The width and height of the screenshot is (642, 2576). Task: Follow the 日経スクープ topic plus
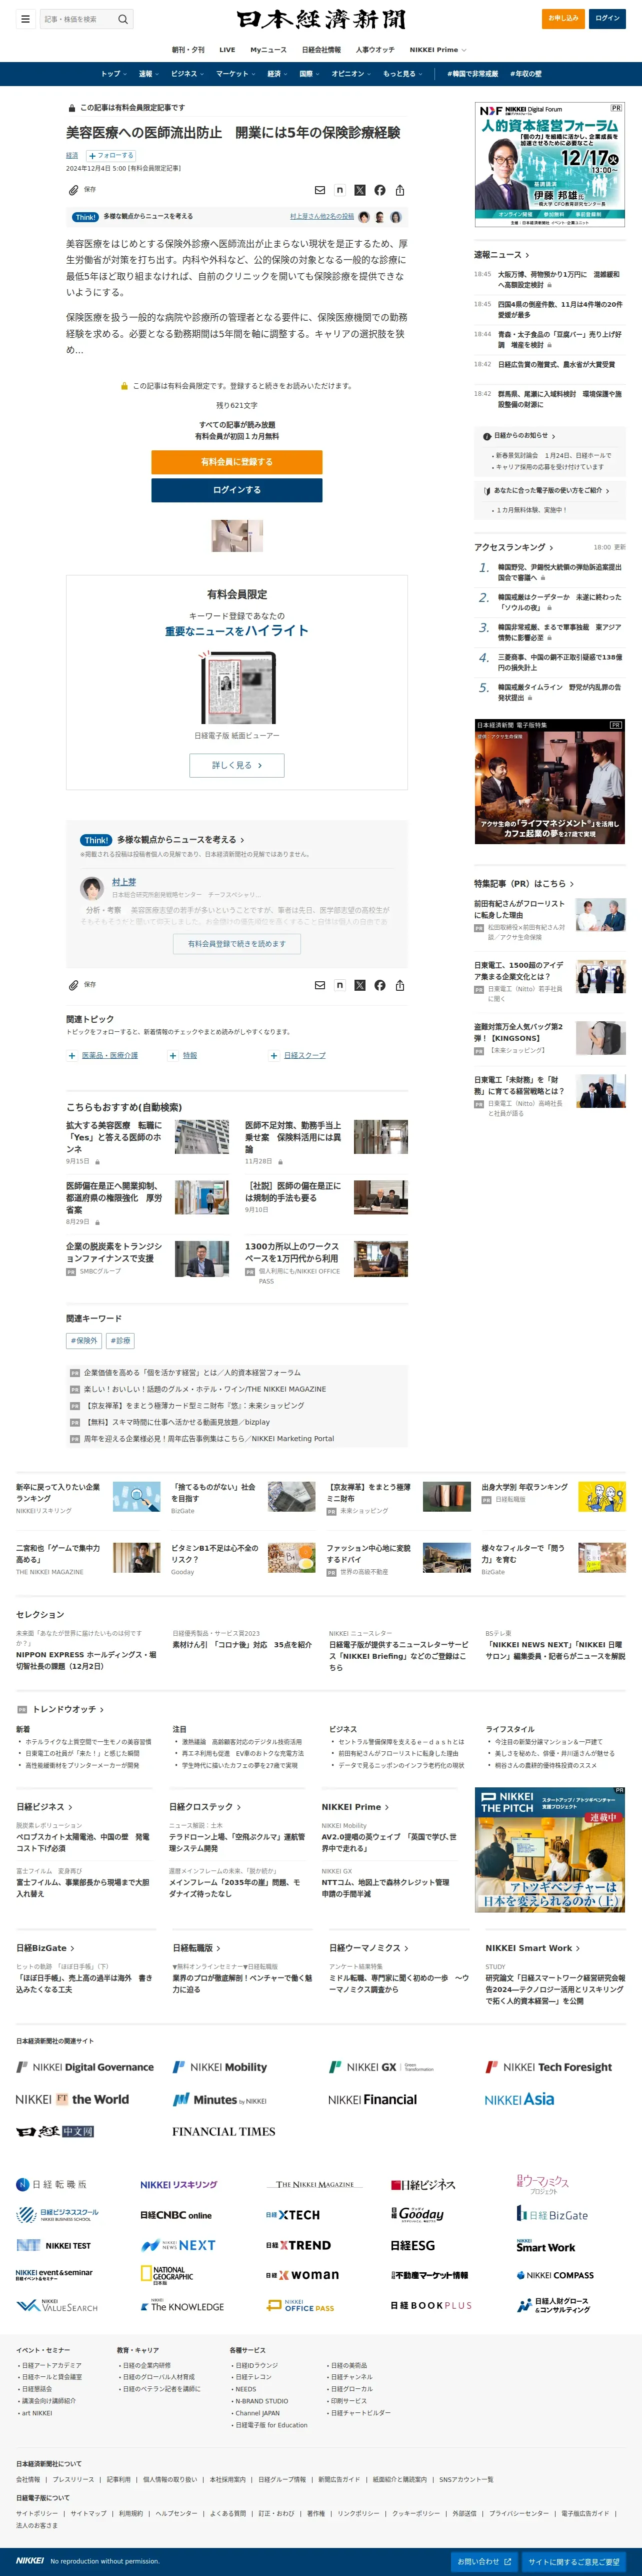pyautogui.click(x=273, y=1055)
